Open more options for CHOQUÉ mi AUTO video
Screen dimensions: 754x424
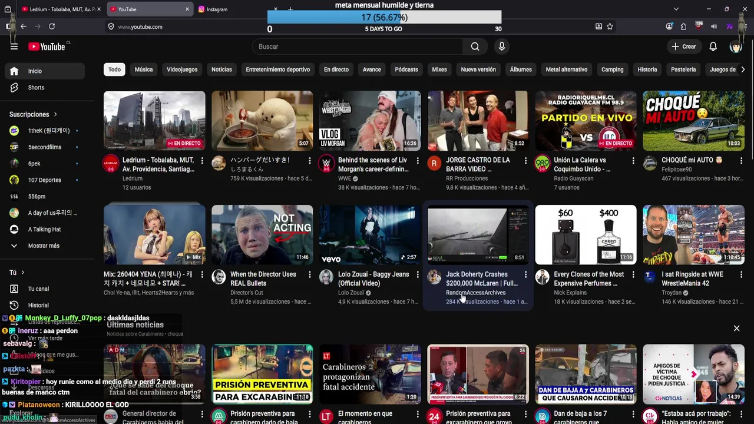point(741,160)
